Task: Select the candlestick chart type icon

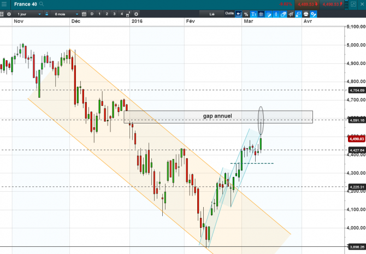Action: [x=276, y=14]
